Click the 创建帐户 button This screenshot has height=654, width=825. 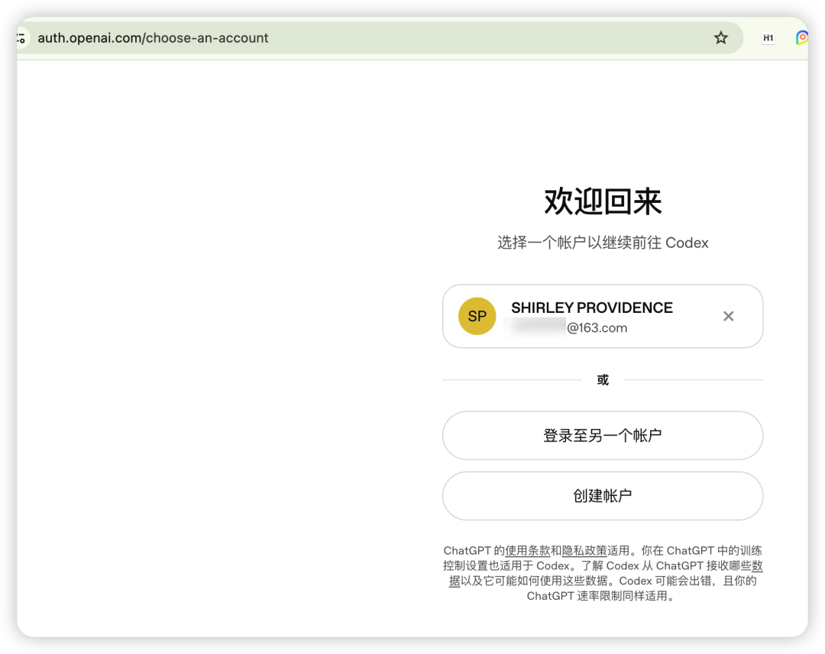pyautogui.click(x=603, y=496)
